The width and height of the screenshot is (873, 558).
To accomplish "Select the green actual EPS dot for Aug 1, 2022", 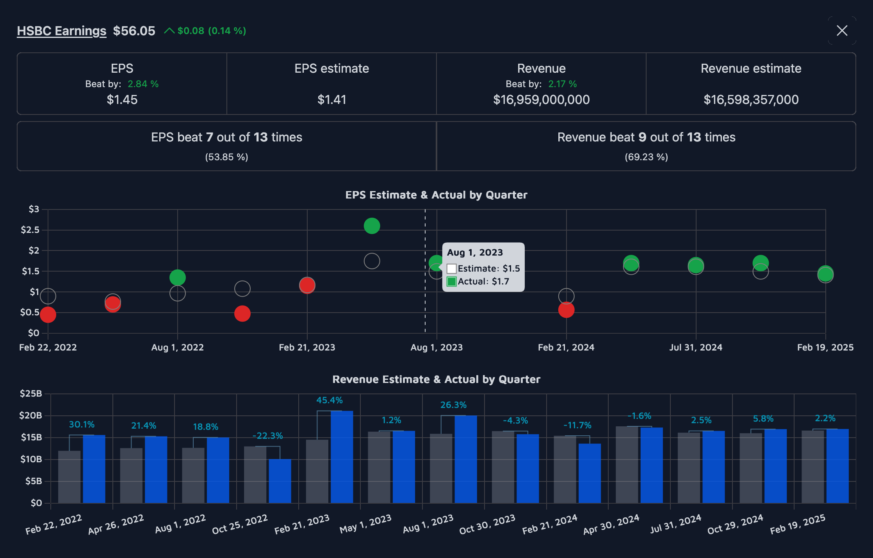I will pos(178,278).
